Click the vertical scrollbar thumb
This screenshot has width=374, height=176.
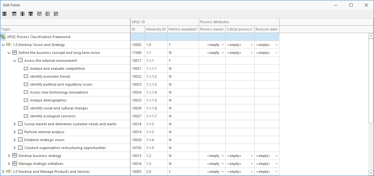coord(371,81)
